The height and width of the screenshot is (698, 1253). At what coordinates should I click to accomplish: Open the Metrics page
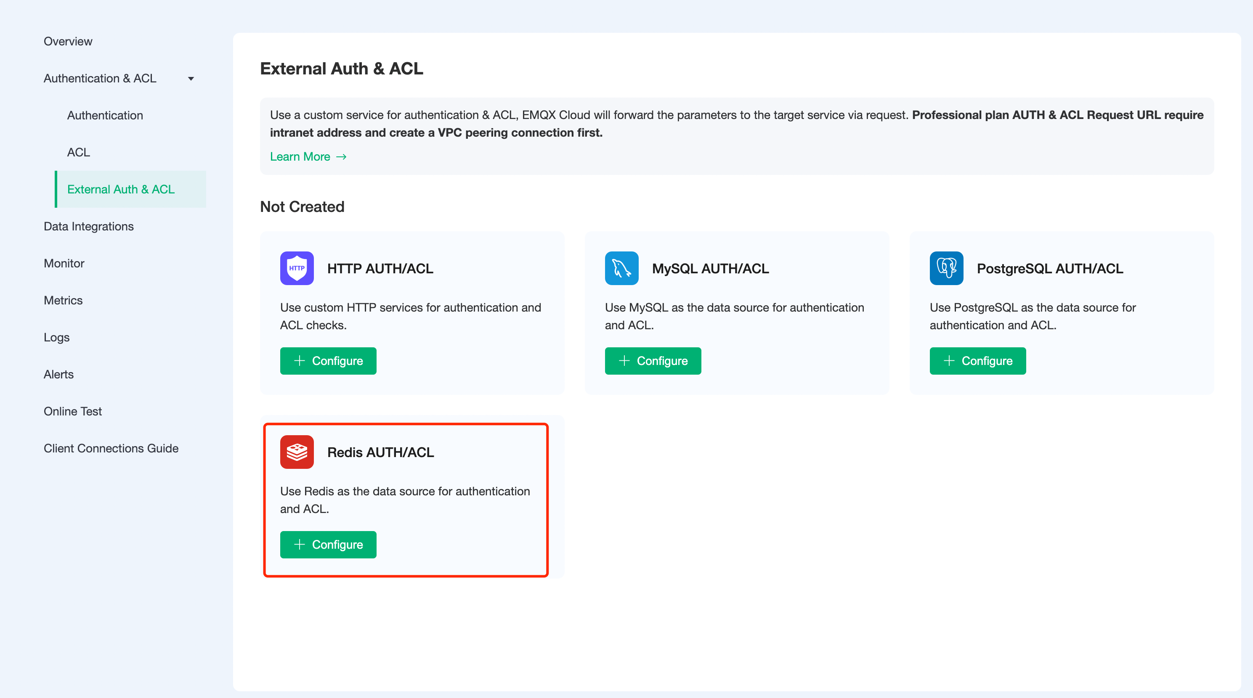tap(63, 300)
